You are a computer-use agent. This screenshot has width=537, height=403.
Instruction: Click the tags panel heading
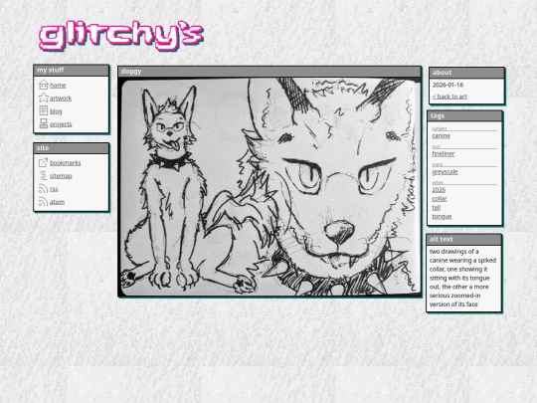point(438,115)
